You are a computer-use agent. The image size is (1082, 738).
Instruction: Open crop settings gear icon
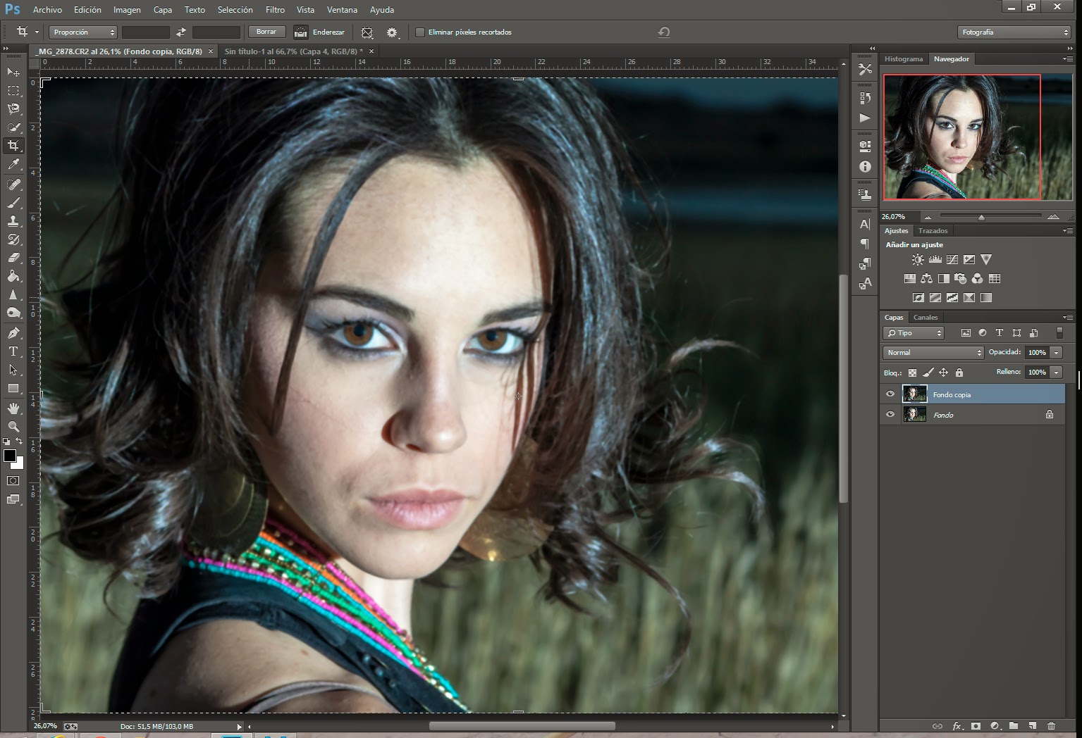point(392,32)
